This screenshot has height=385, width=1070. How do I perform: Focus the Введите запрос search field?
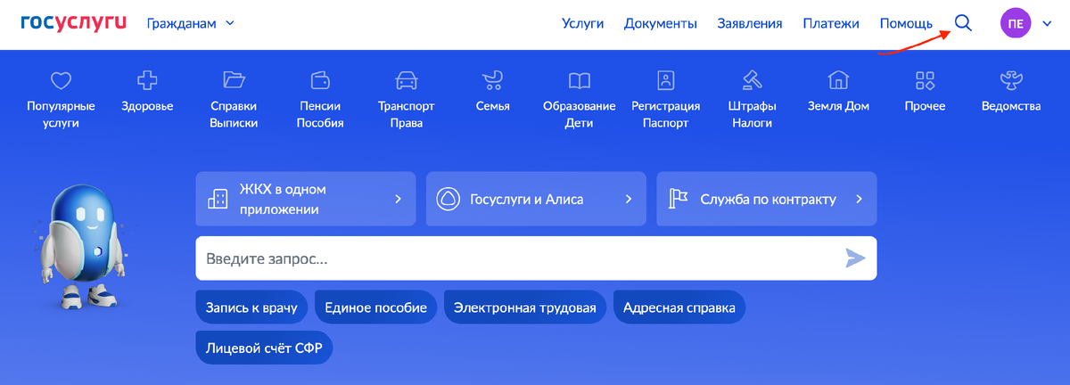(x=536, y=258)
